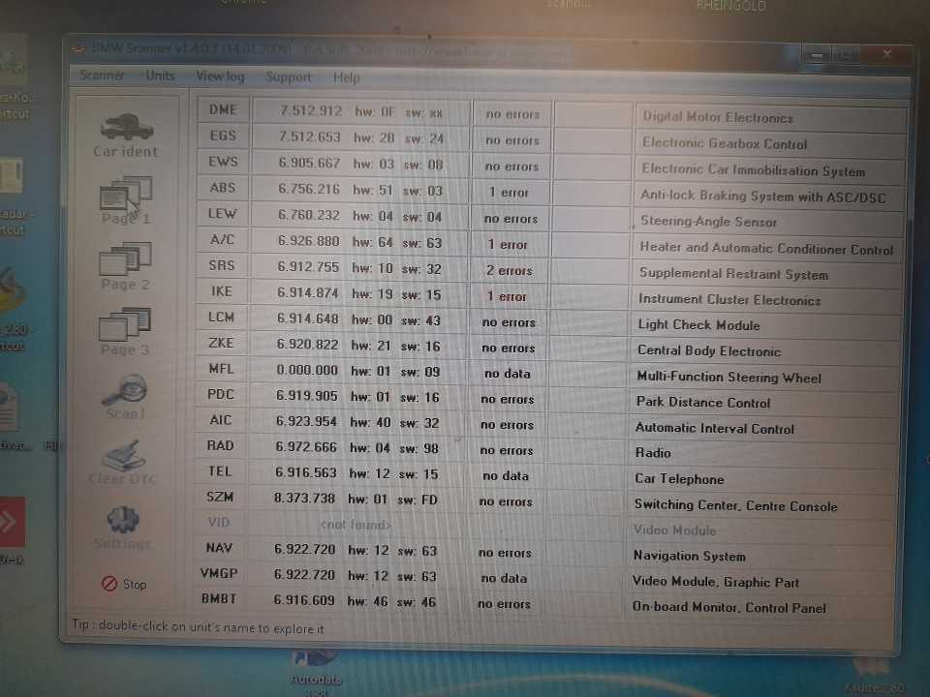Click the Scan magnifier icon
The image size is (930, 697).
click(125, 393)
